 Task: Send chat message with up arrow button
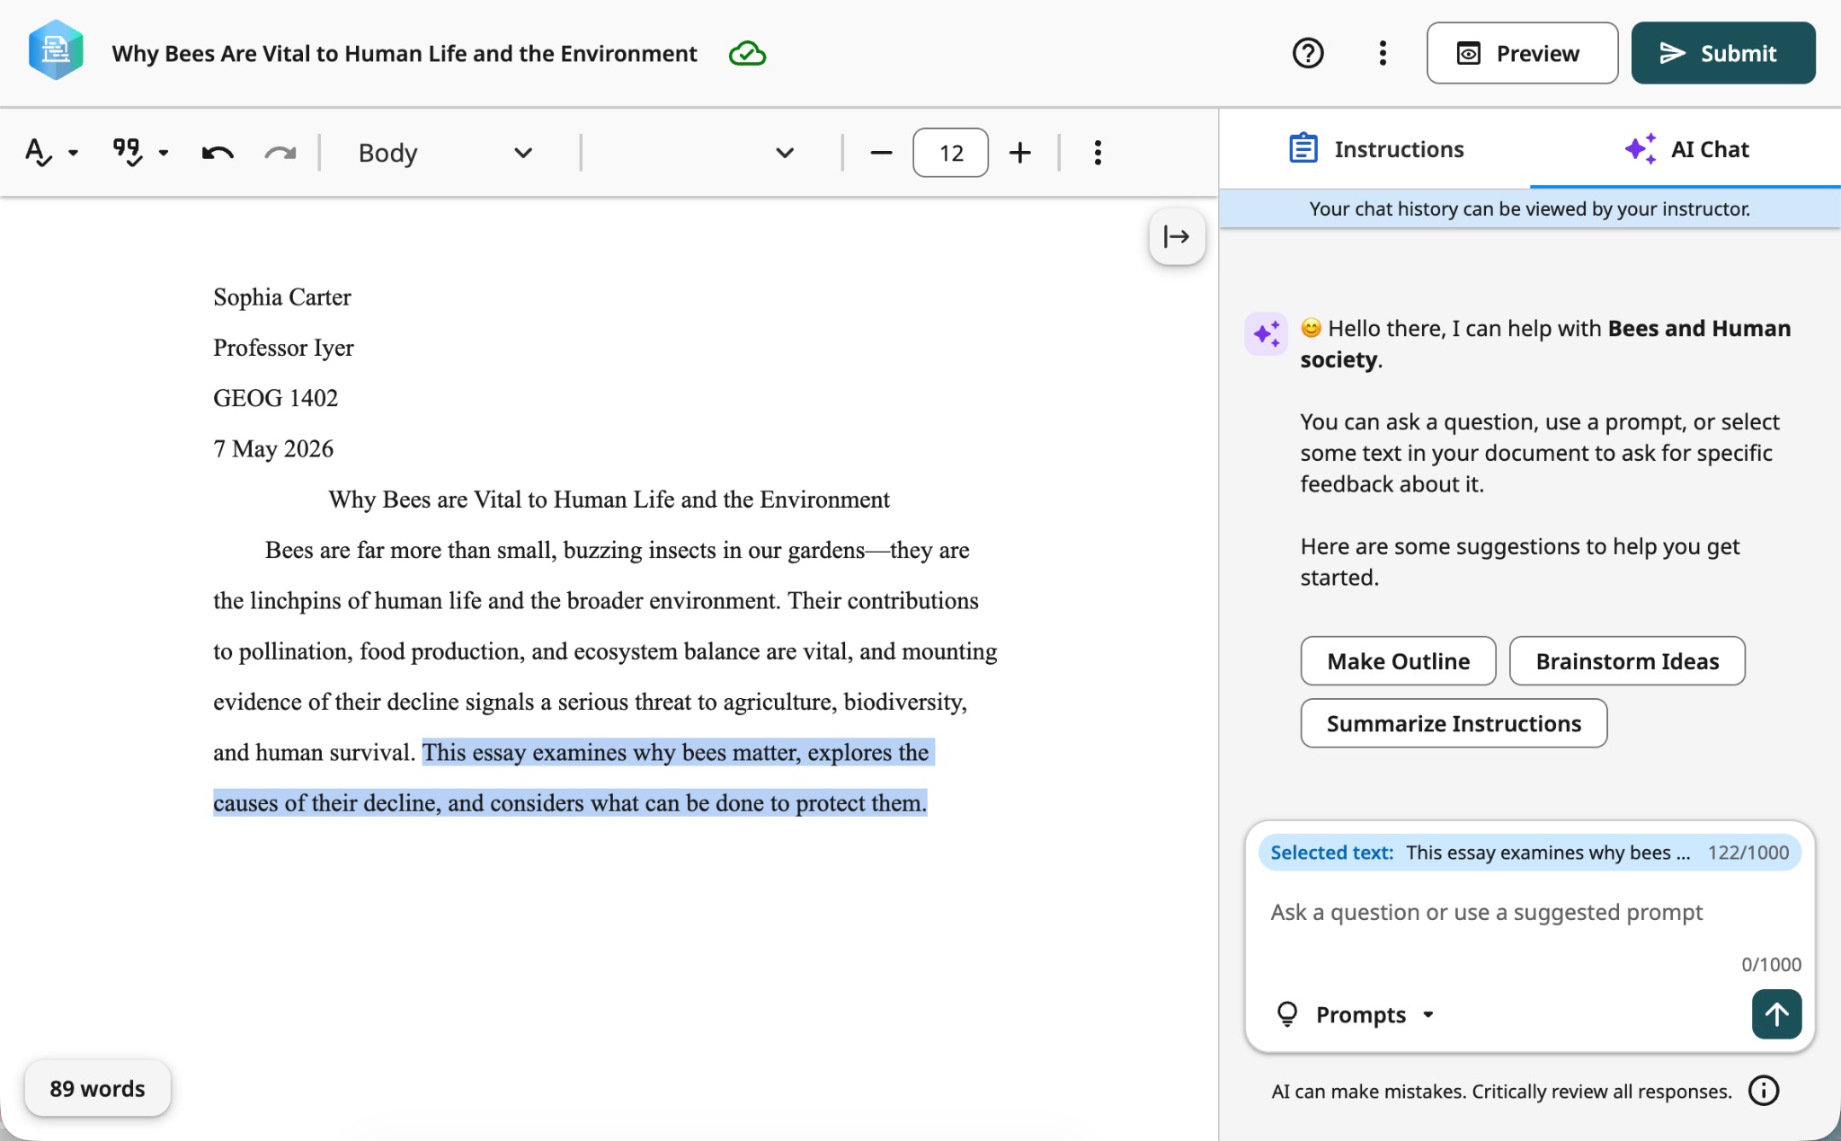pos(1776,1014)
